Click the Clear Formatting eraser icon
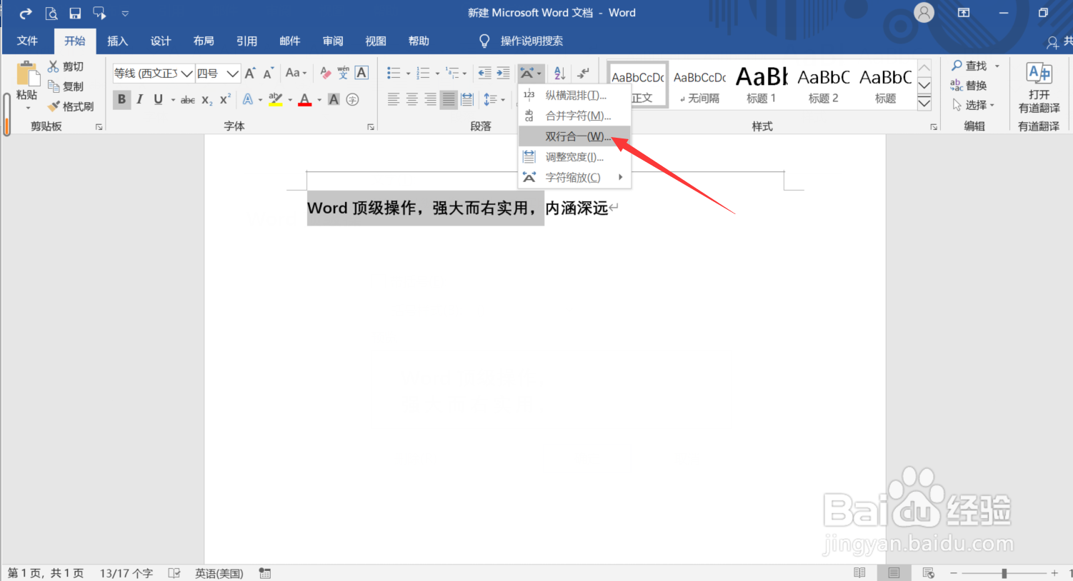The image size is (1073, 581). point(326,73)
